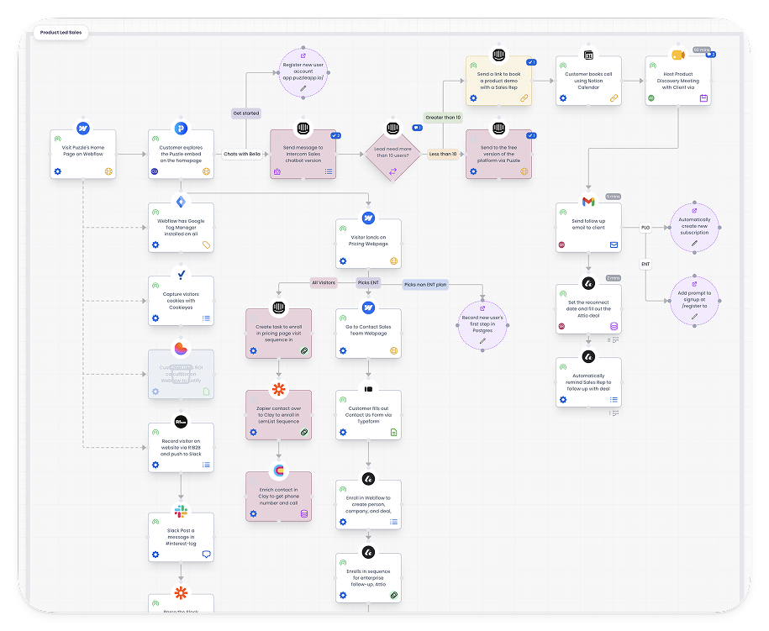Viewport: 769px width, 631px height.
Task: Click Notion Calendar icon above Customer books call card
Action: 588,55
